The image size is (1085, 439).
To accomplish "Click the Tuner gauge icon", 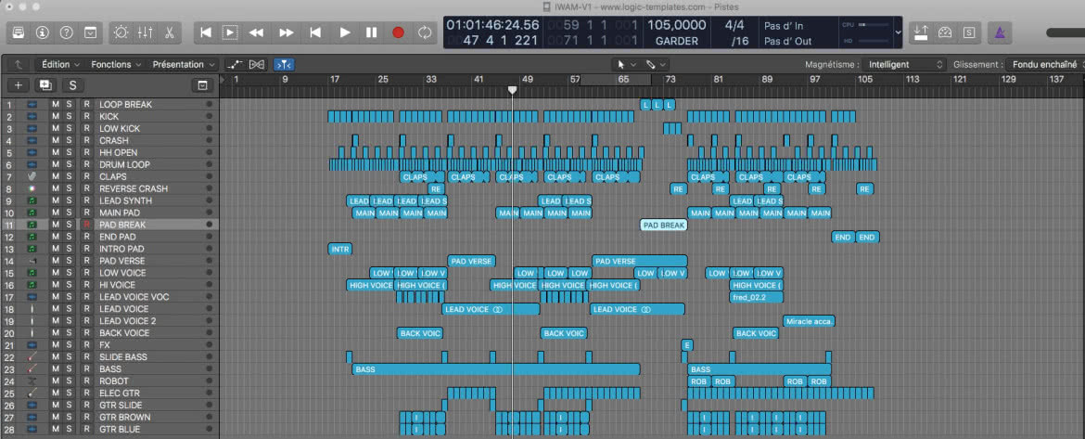I will pyautogui.click(x=945, y=32).
